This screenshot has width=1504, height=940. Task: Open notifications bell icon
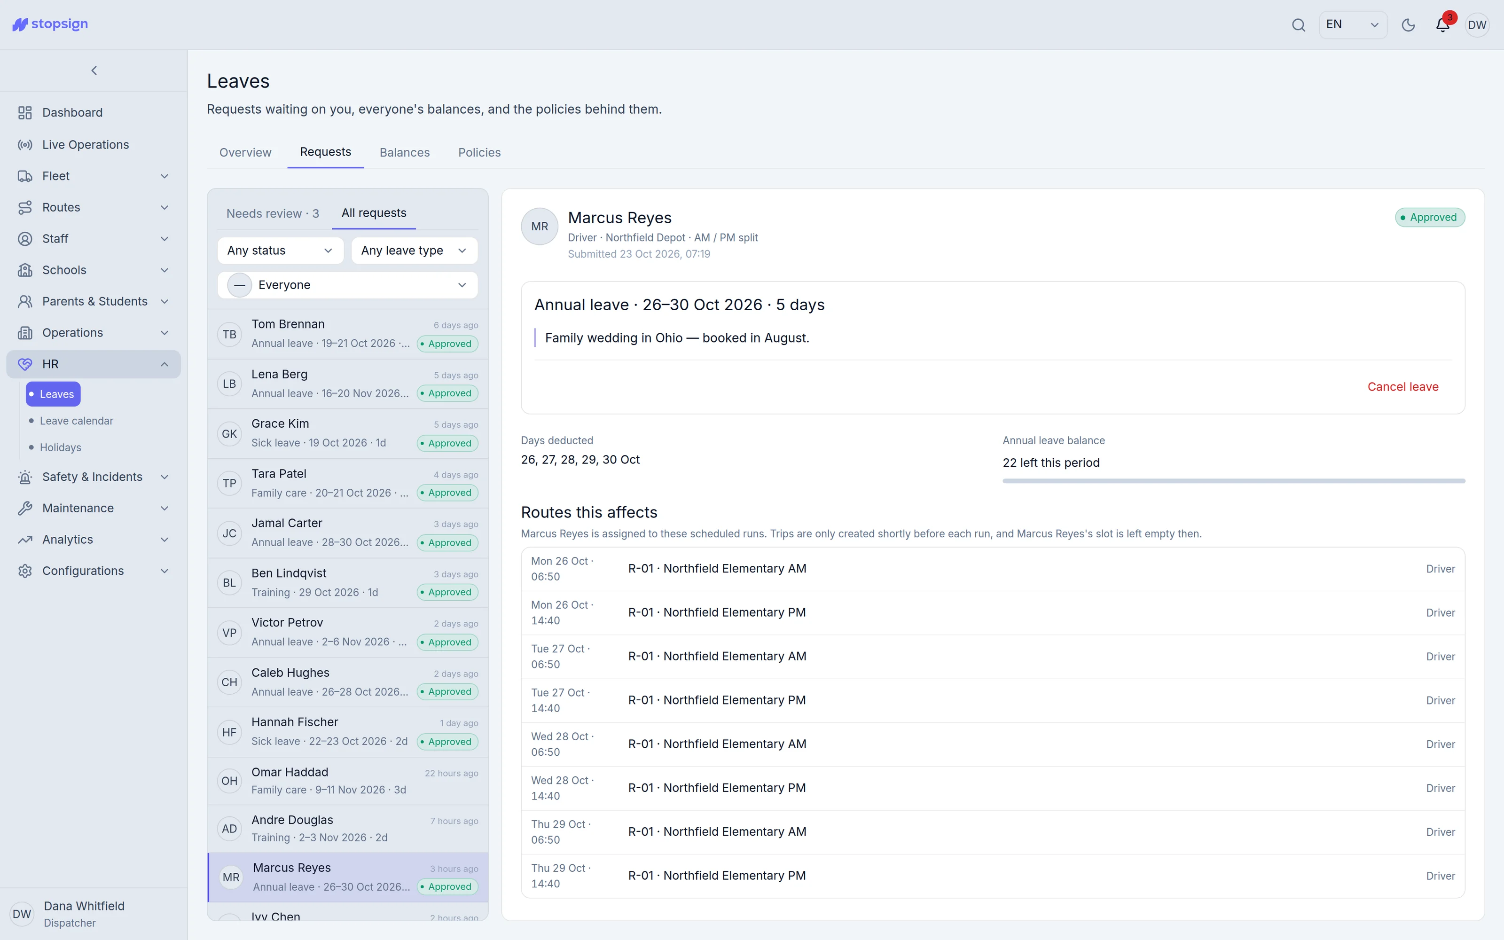(x=1442, y=25)
